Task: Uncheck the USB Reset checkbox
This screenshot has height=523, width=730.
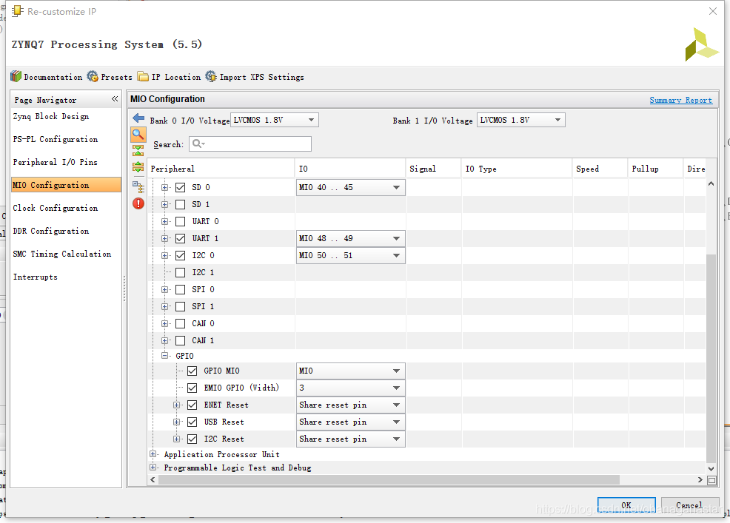Action: pyautogui.click(x=192, y=422)
